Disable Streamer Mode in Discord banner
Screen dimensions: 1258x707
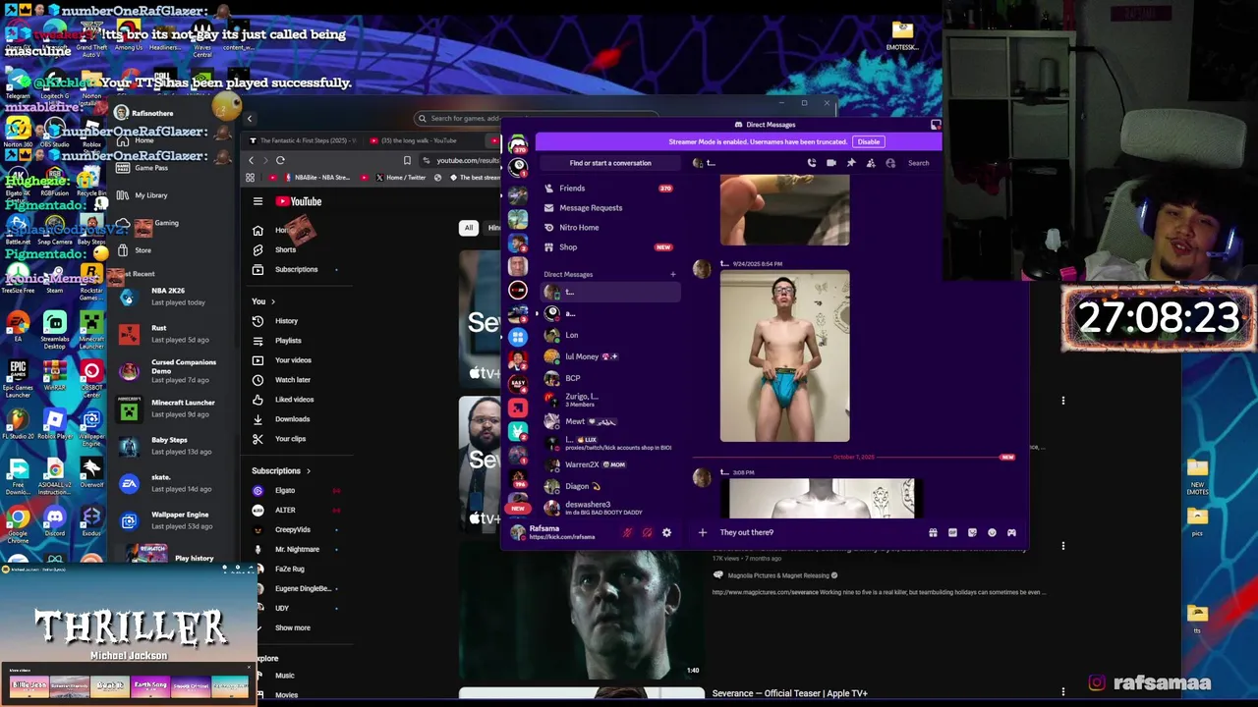868,141
